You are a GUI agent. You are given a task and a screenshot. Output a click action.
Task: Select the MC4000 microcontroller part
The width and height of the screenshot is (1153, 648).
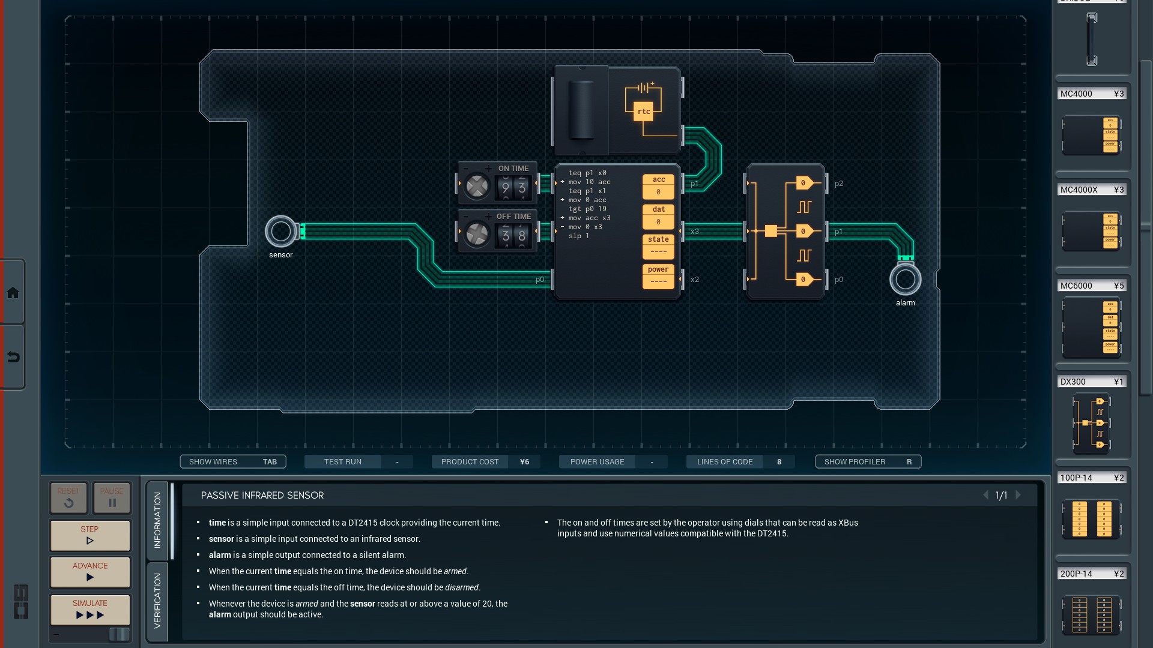tap(1091, 136)
